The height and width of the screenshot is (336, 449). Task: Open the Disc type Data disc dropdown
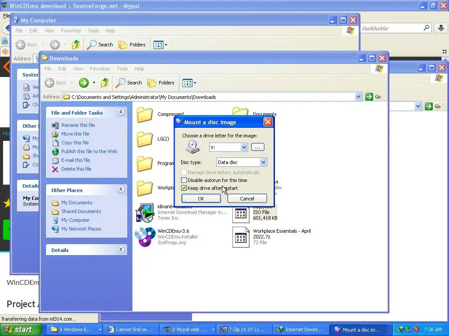(263, 162)
